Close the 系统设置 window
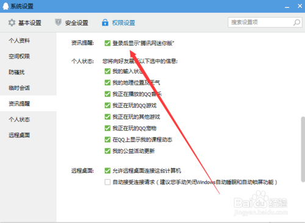The width and height of the screenshot is (305, 223). click(x=300, y=6)
